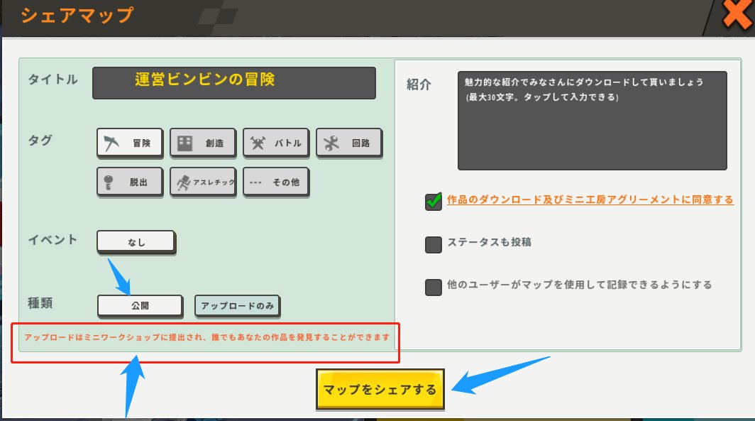This screenshot has height=421, width=755.
Task: Click the green checkmark agreement icon
Action: 434,200
